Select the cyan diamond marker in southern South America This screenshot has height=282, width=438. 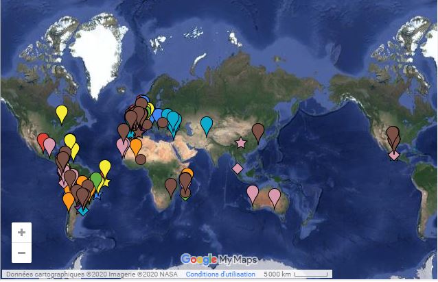point(83,211)
